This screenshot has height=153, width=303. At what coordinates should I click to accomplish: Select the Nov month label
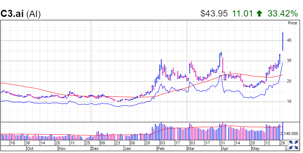[x=62, y=149]
